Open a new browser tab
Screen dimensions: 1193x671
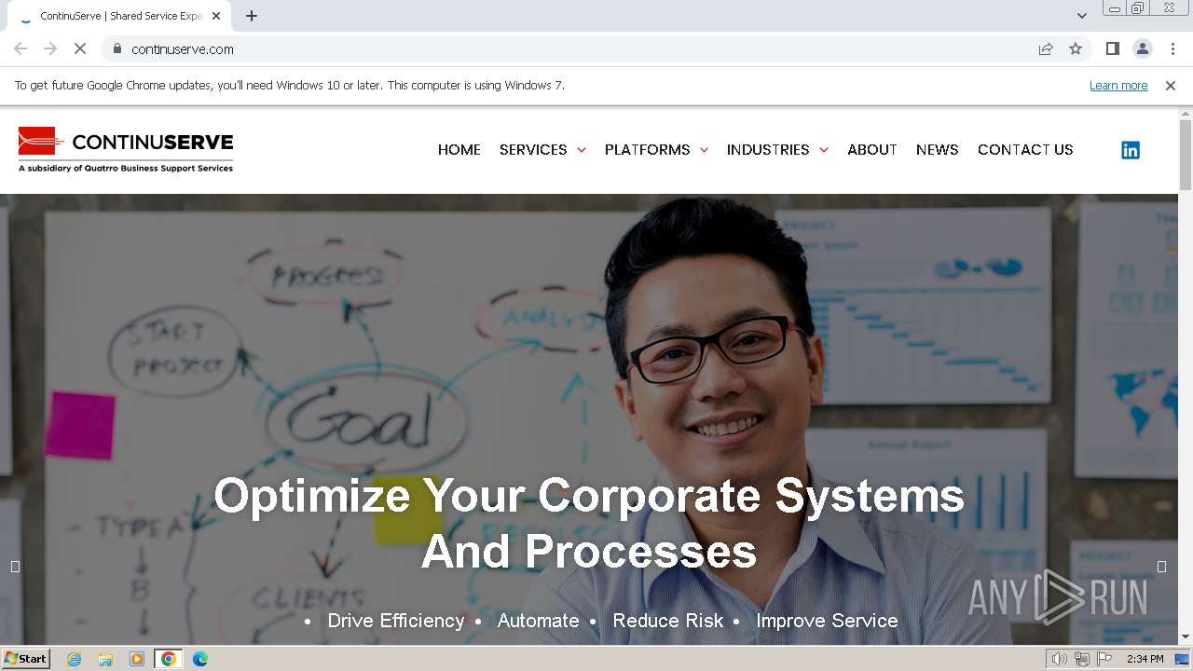(x=252, y=16)
